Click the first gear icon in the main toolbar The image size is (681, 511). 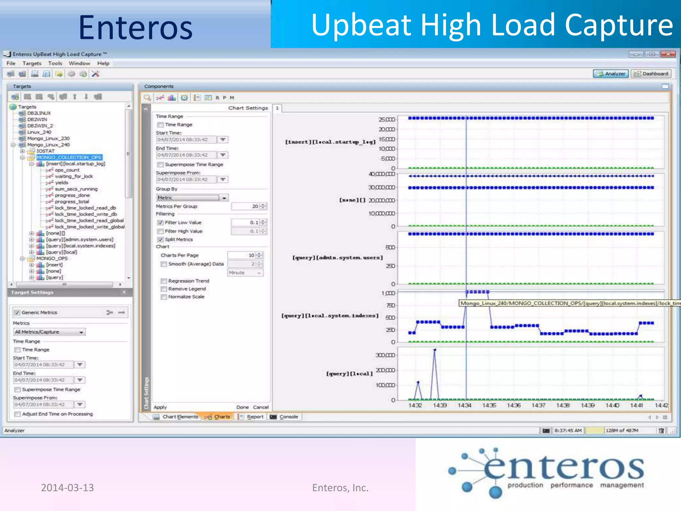pos(71,74)
